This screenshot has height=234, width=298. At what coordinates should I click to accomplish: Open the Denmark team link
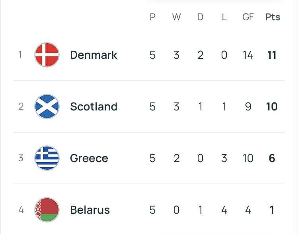[x=93, y=55]
